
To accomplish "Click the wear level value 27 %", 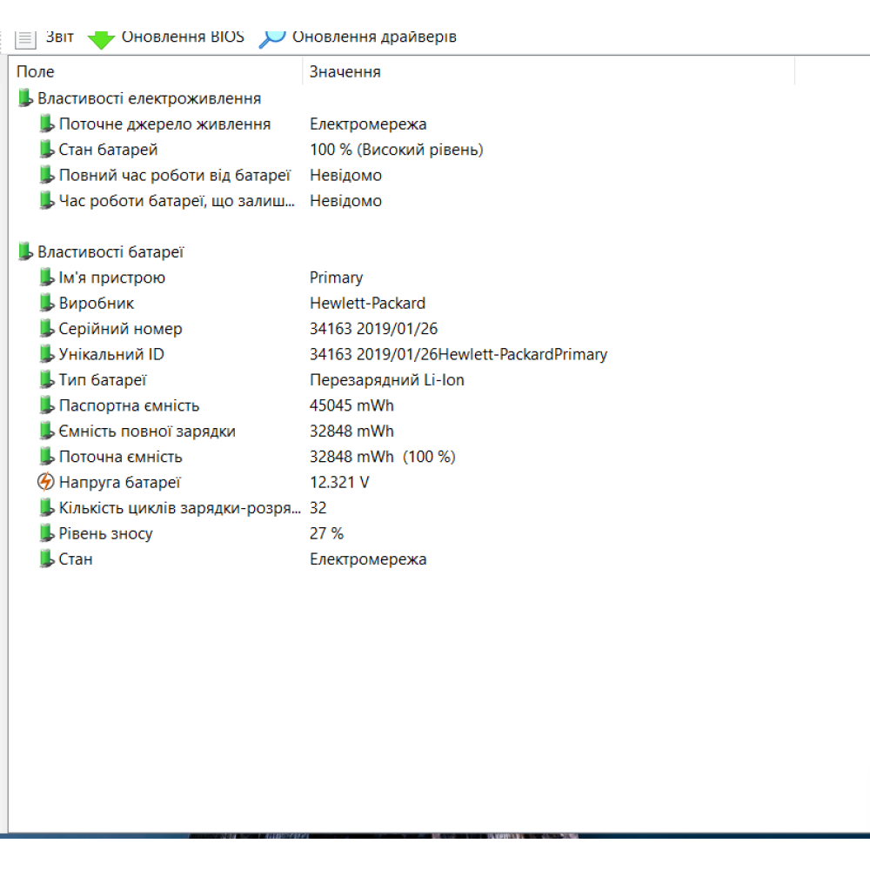I will pos(326,533).
